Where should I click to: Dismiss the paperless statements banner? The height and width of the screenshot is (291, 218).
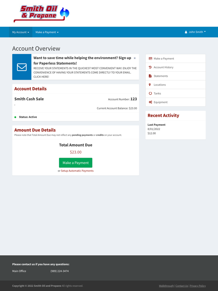[x=135, y=58]
